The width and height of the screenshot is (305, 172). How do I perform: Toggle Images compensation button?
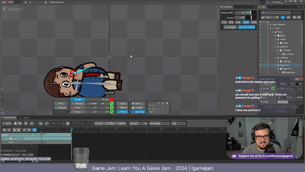coord(138,108)
